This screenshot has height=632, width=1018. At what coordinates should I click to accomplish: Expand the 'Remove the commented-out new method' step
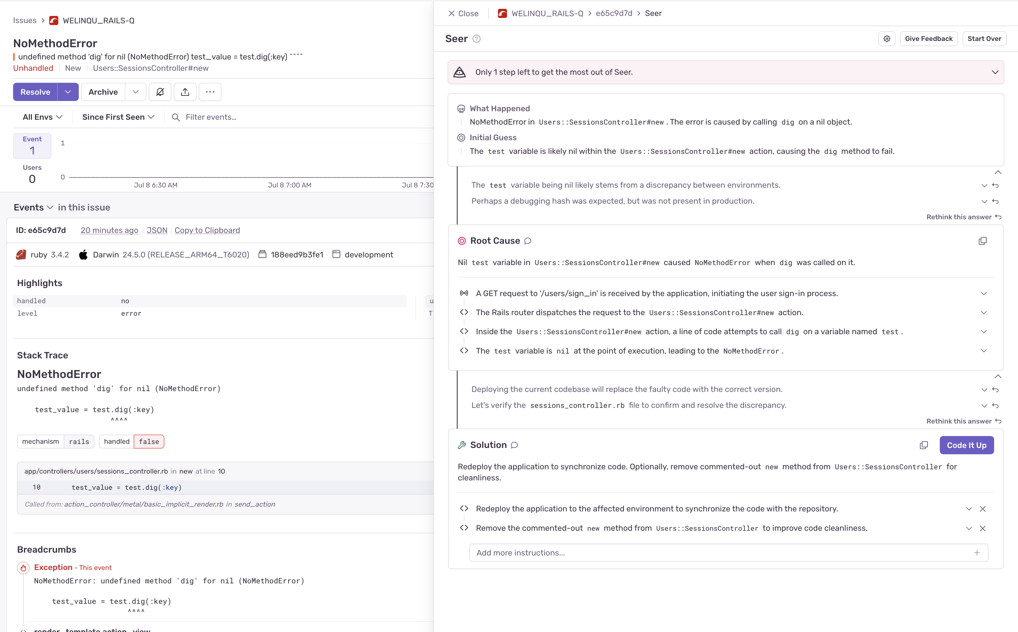(969, 528)
